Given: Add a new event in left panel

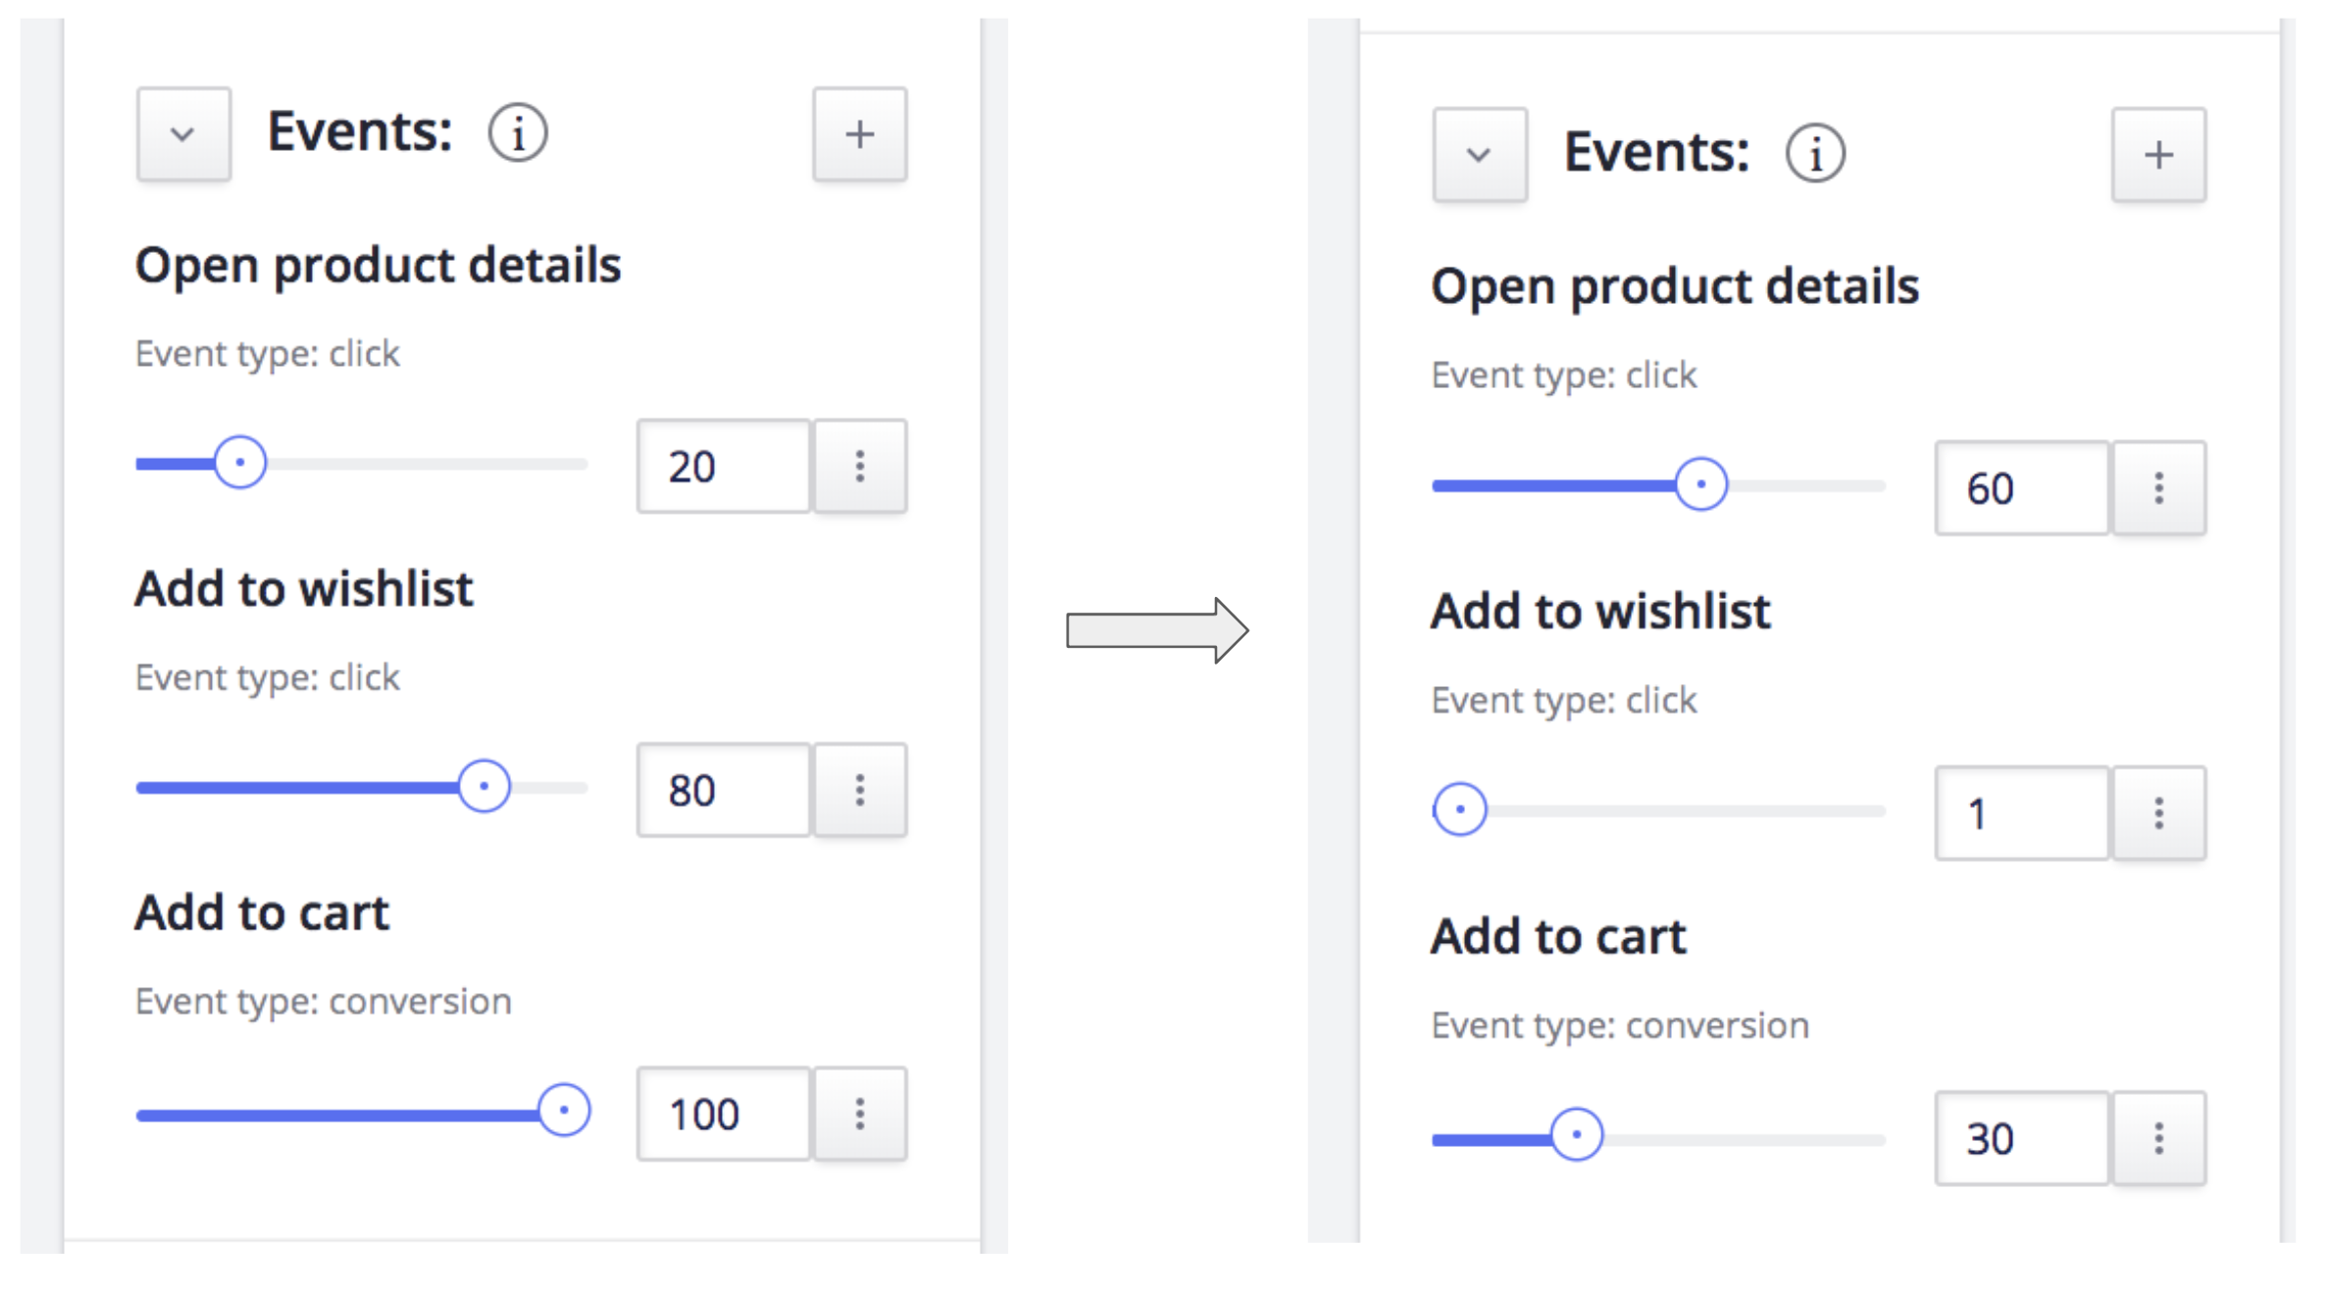Looking at the screenshot, I should click(x=860, y=134).
